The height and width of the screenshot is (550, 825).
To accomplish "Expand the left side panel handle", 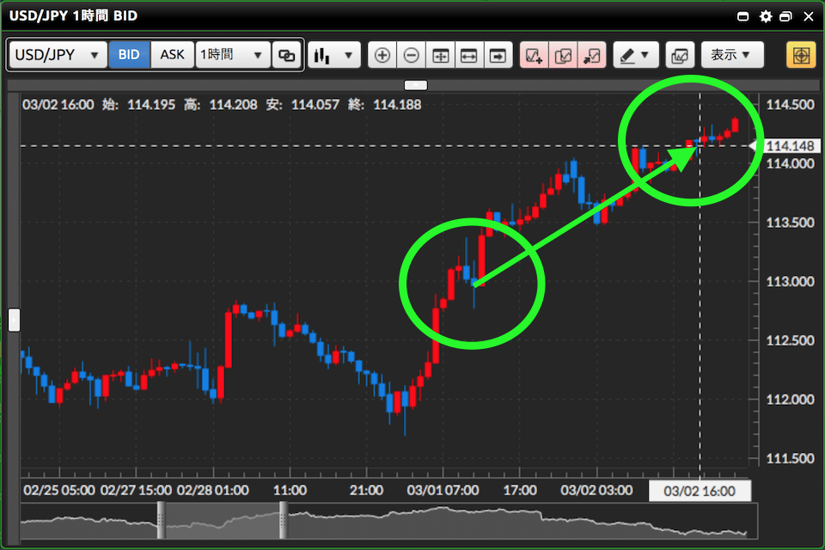I will [x=15, y=320].
